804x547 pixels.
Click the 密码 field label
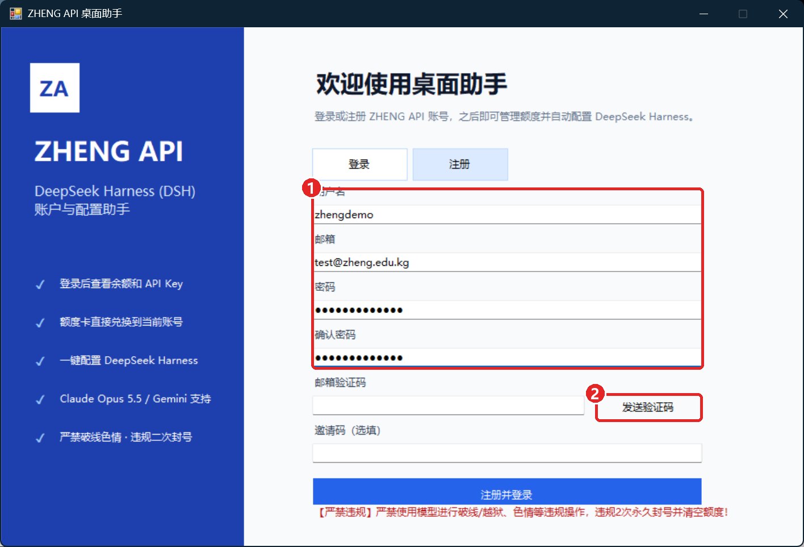coord(325,287)
